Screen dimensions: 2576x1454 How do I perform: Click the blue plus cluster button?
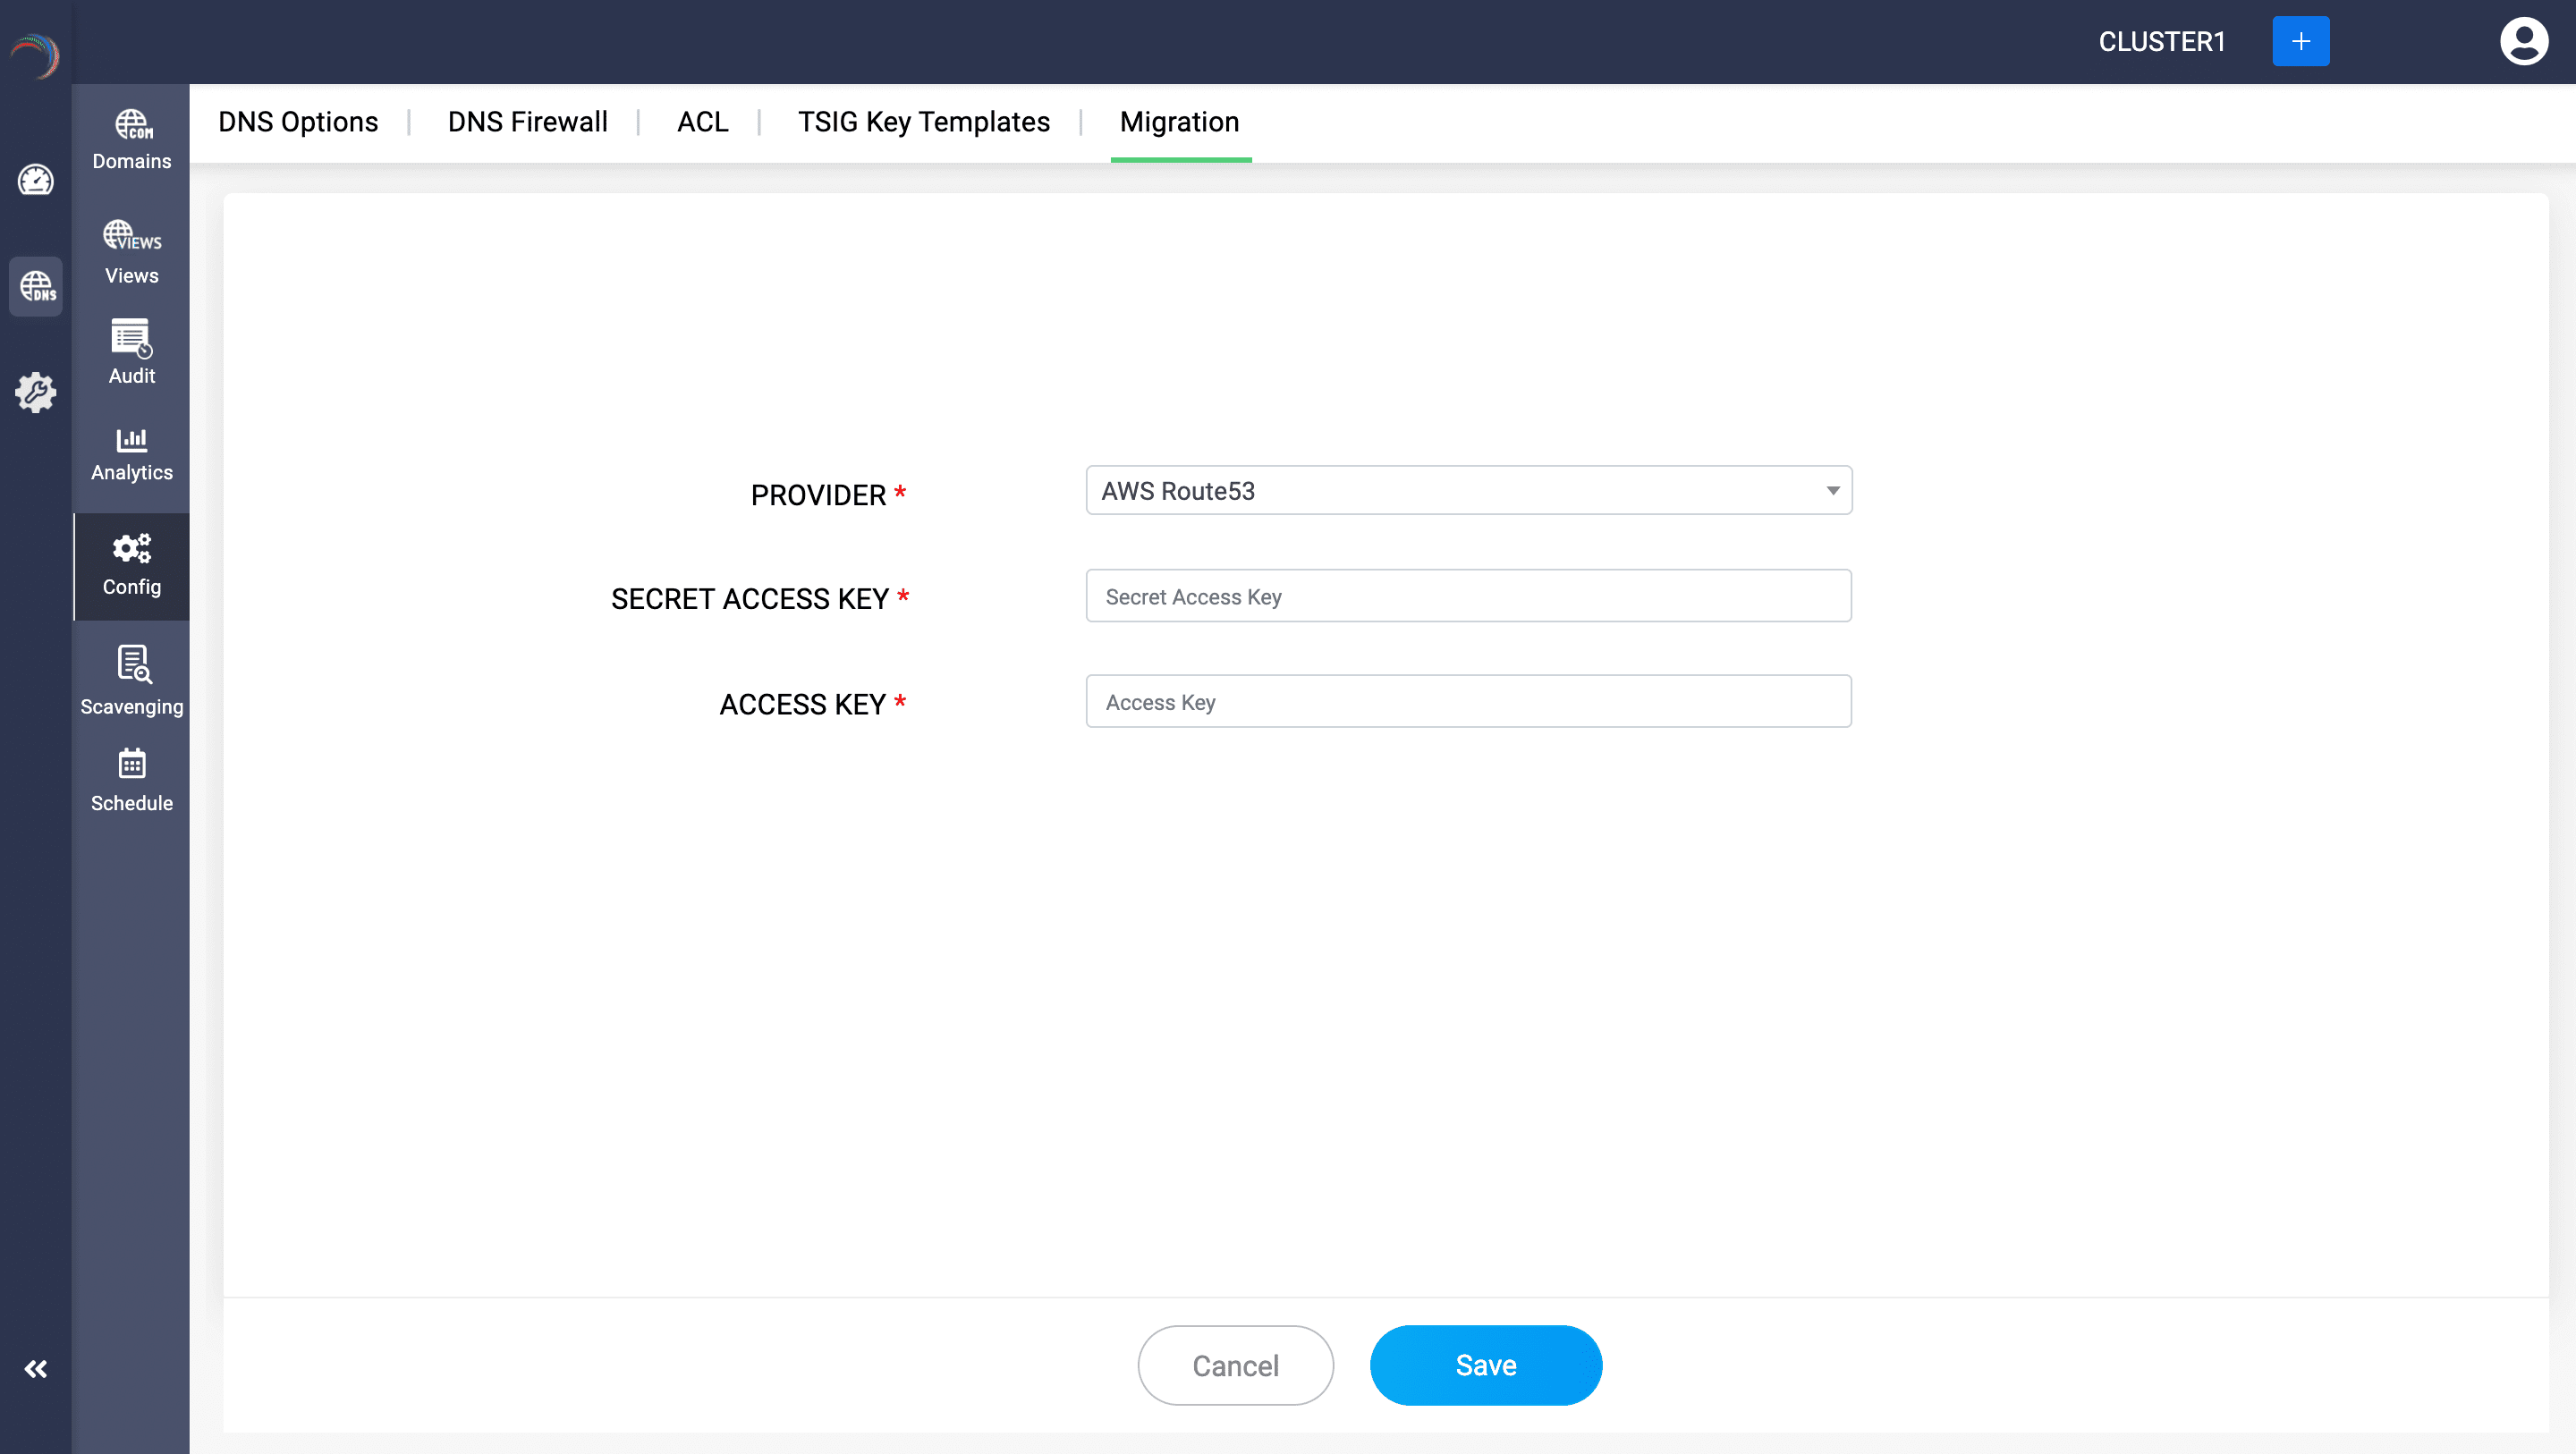(x=2300, y=41)
